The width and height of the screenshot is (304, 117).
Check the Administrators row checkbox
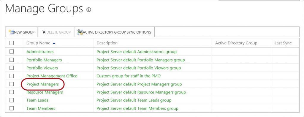[12, 52]
